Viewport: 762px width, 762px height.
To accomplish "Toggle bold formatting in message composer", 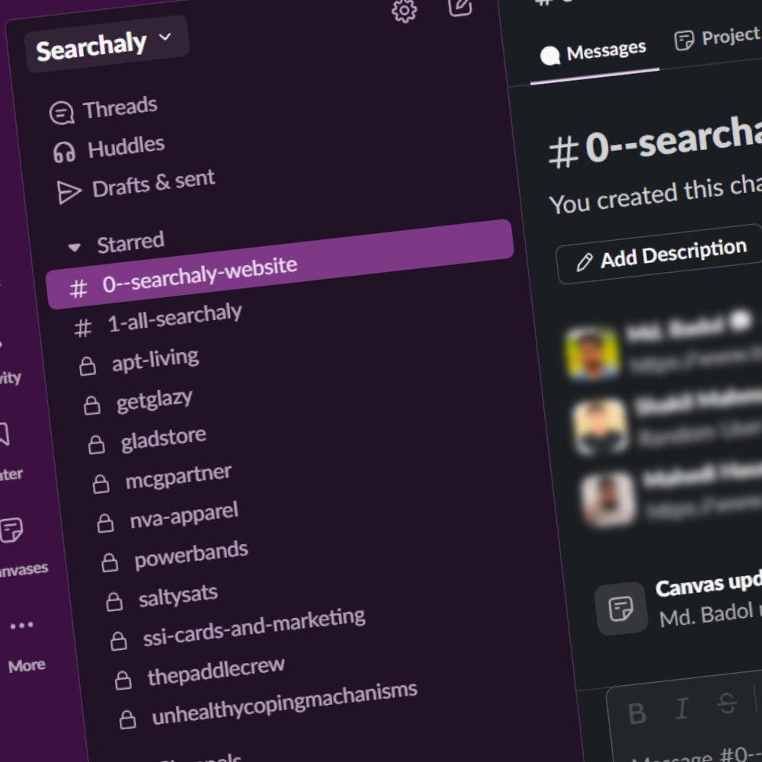I will point(637,714).
